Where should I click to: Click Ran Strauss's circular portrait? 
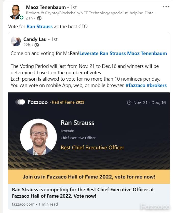click(38, 137)
